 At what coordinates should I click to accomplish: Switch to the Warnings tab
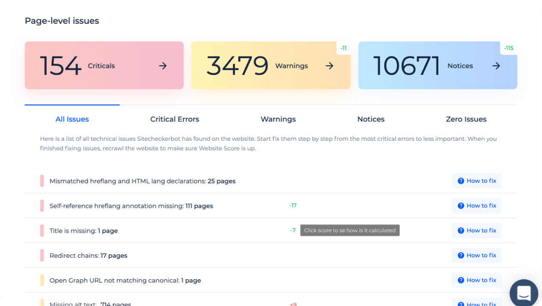click(x=278, y=119)
